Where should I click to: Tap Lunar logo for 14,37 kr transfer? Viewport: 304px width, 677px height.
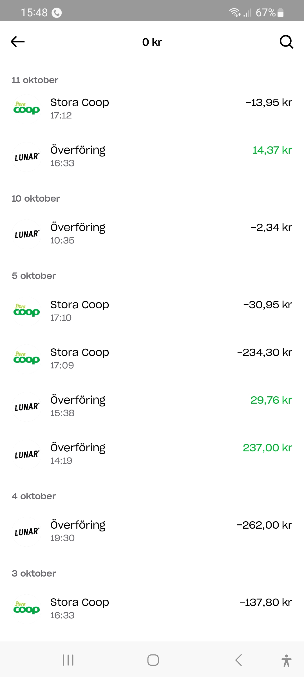(27, 157)
